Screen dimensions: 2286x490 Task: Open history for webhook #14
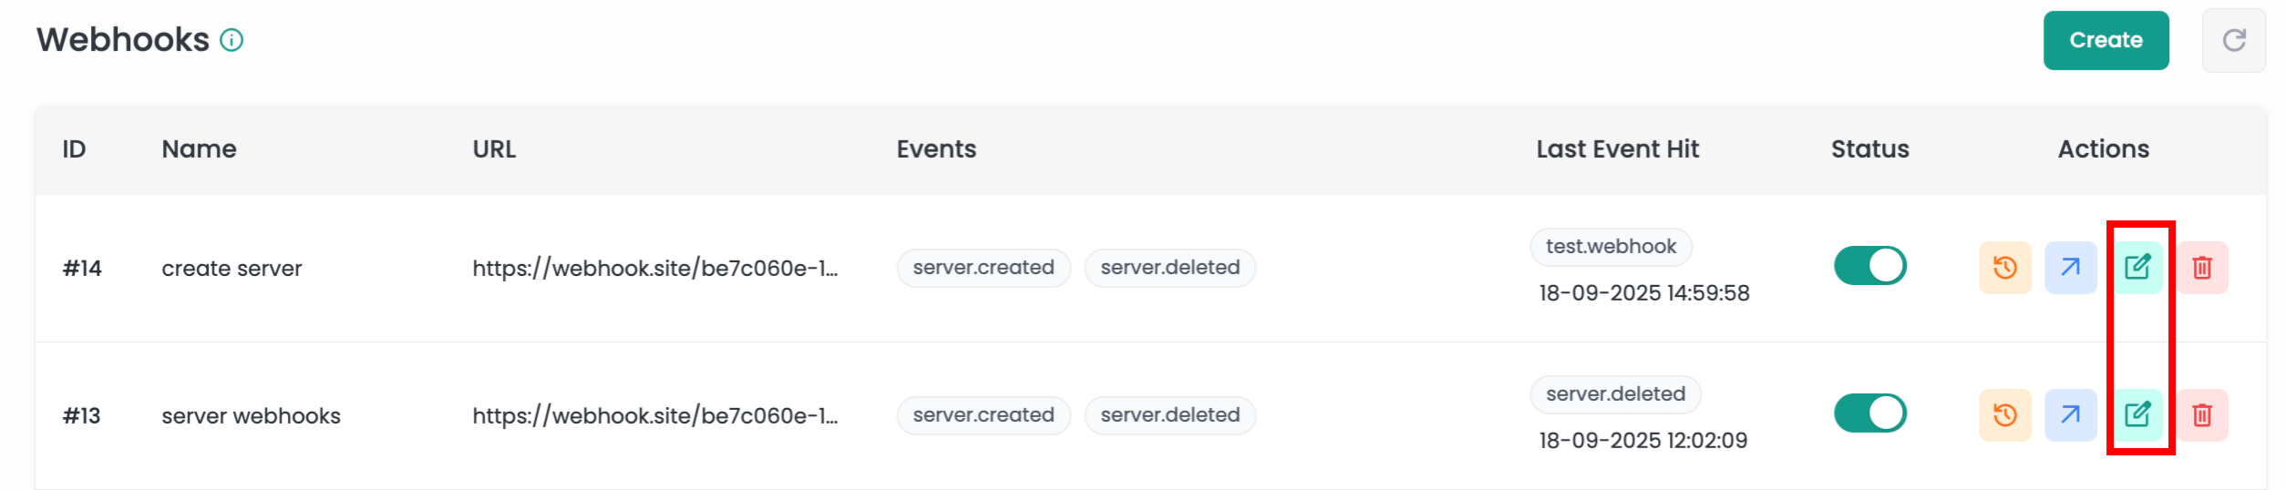point(2004,268)
